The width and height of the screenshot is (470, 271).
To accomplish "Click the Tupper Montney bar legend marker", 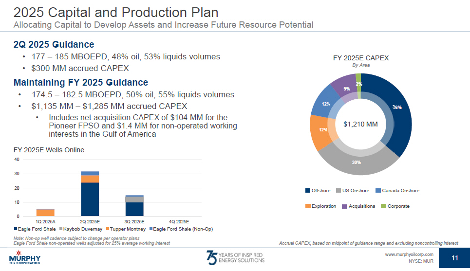I will tap(107, 229).
